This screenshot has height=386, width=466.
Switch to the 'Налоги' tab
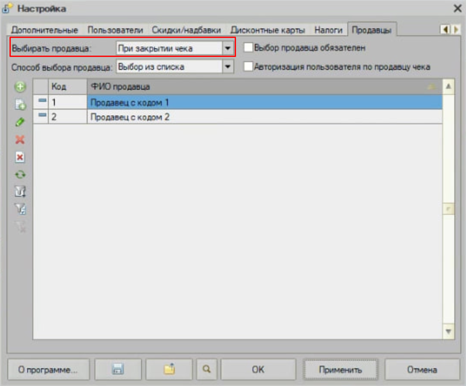click(x=328, y=30)
